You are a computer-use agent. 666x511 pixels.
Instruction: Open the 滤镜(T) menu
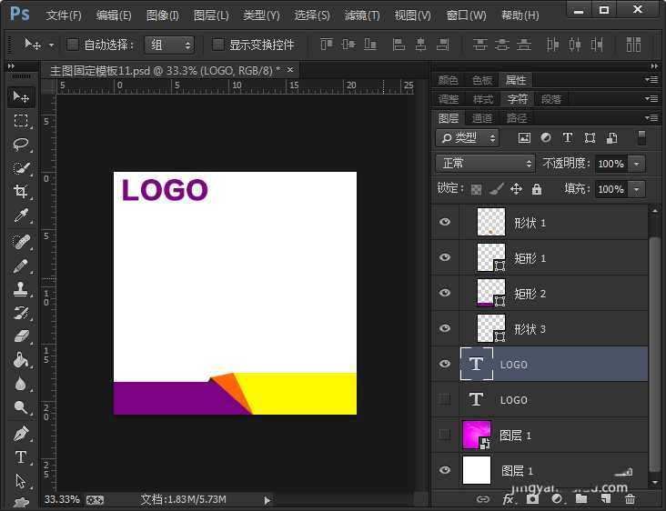(x=362, y=15)
